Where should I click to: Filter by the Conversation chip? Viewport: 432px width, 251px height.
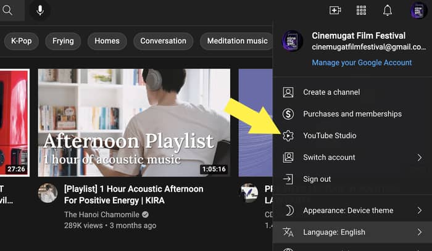click(163, 41)
